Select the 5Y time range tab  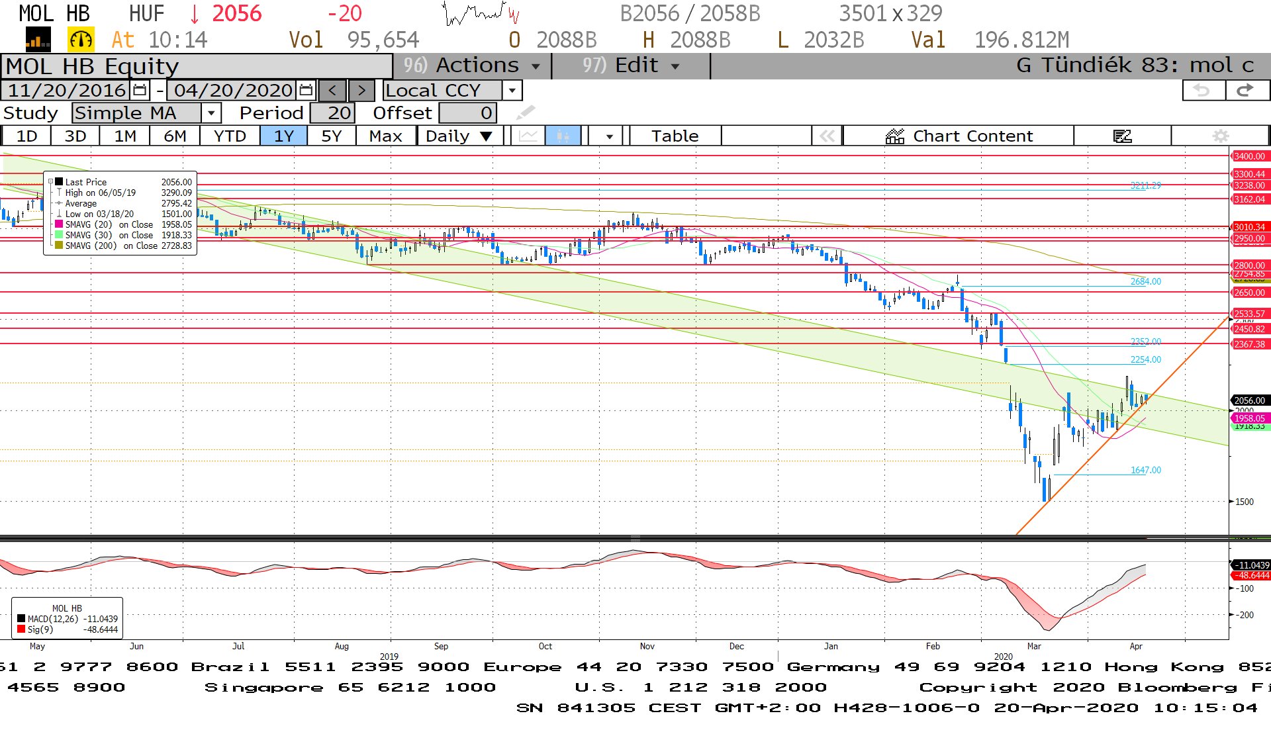click(x=331, y=136)
